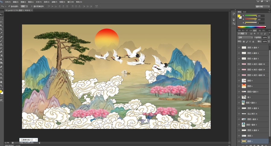The image size is (271, 146).
Task: Switch to the 色板 swatches tab
Action: coord(245,12)
